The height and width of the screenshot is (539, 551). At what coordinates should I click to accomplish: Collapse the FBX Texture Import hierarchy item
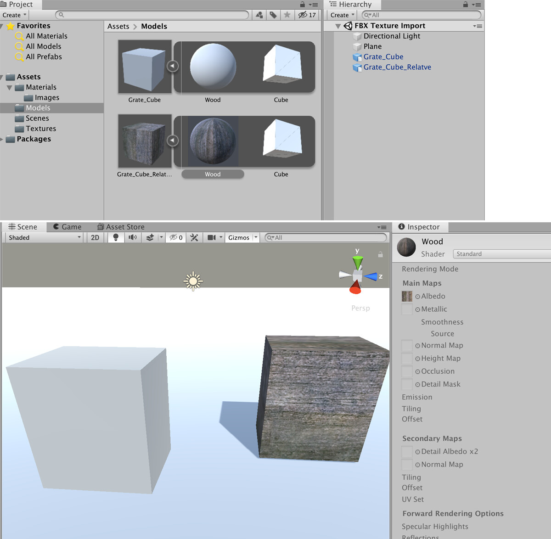[x=337, y=26]
